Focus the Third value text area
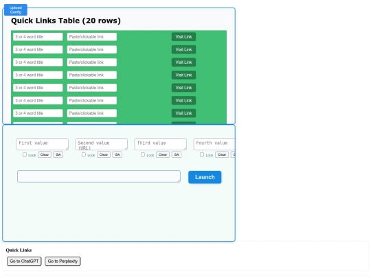This screenshot has width=371, height=278. (x=160, y=144)
